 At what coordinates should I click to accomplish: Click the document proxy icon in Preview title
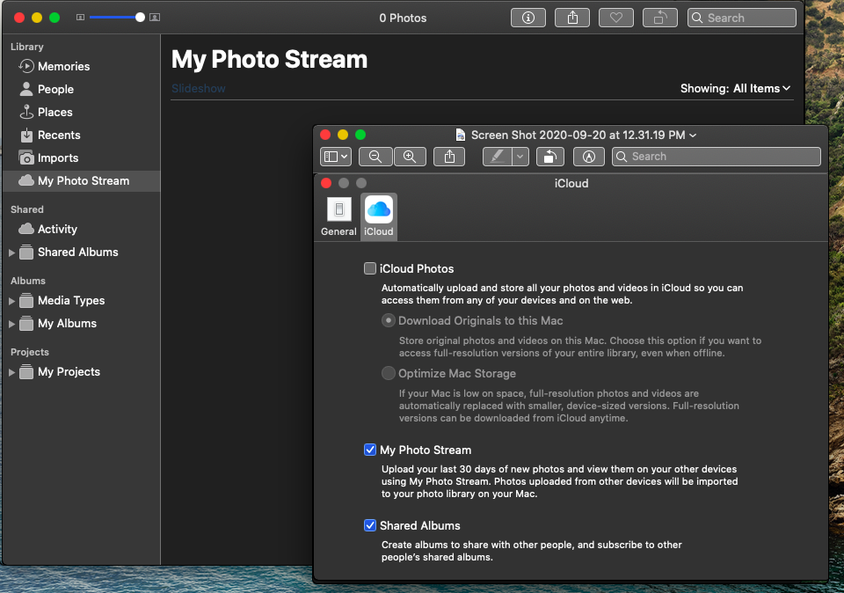(x=460, y=135)
